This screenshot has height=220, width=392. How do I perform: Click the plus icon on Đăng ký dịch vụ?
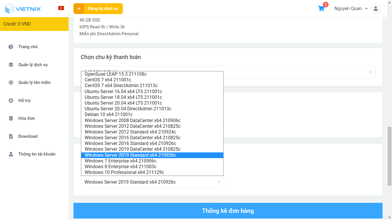tap(79, 9)
